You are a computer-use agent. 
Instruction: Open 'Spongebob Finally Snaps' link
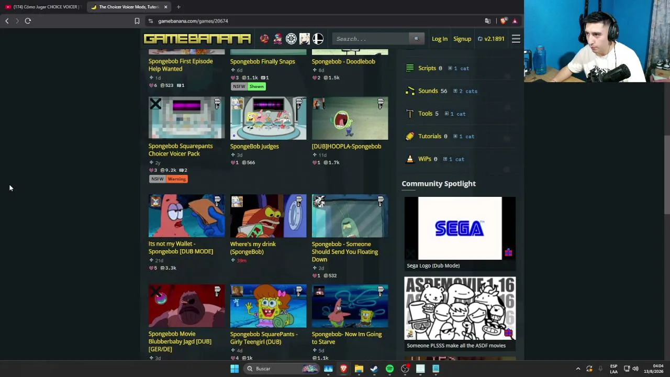[x=263, y=61]
